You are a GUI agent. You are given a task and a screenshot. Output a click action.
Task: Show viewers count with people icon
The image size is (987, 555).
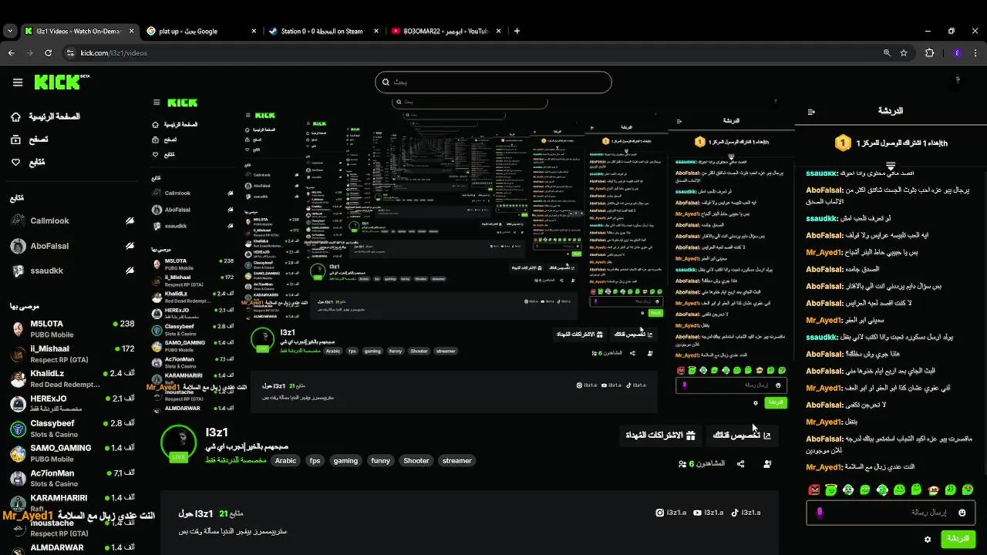click(702, 463)
